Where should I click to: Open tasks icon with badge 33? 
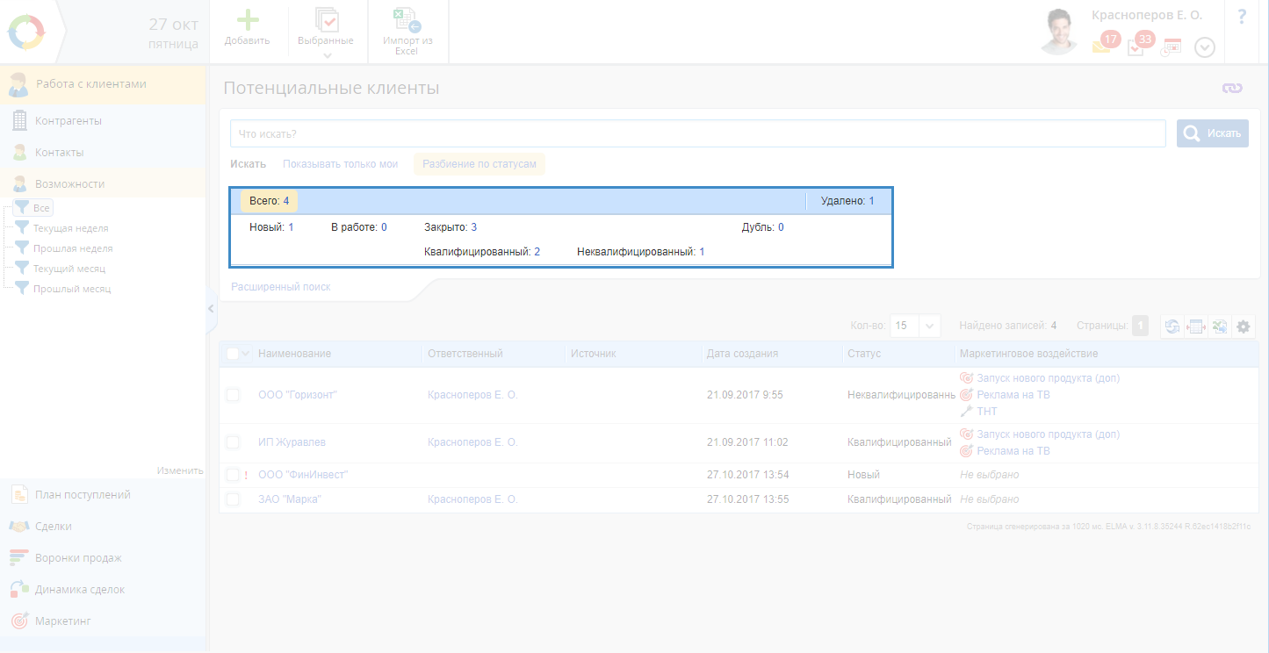[1136, 47]
